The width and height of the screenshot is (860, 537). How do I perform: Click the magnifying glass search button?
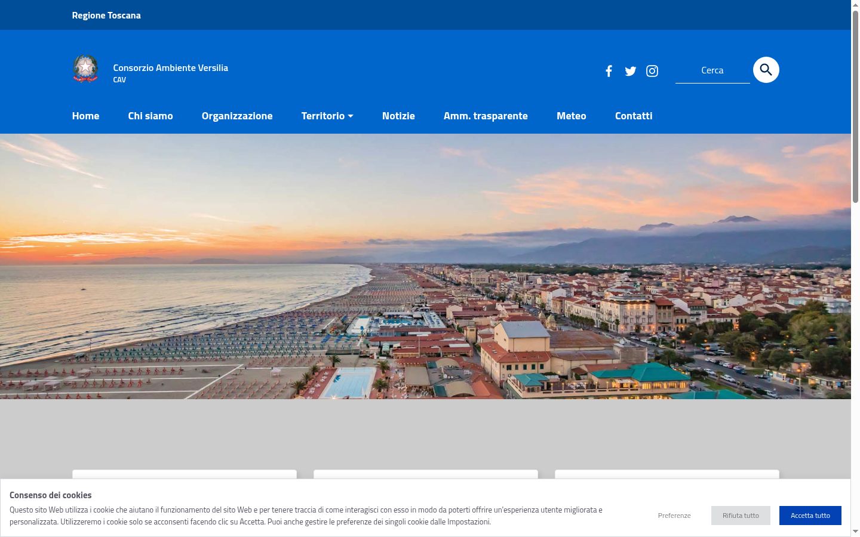coord(766,70)
